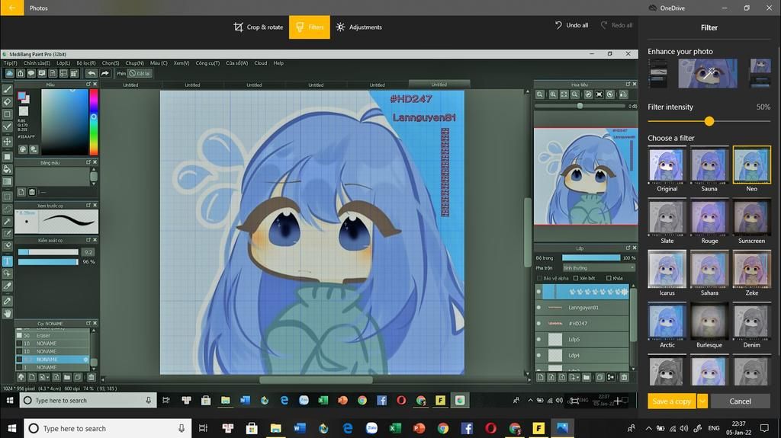Select the Bucket fill tool in MediBang picture
Screen dimensions: 781x438
[8, 169]
